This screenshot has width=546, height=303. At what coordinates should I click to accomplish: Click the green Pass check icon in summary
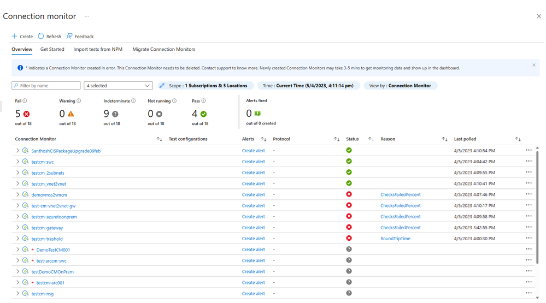(x=204, y=114)
